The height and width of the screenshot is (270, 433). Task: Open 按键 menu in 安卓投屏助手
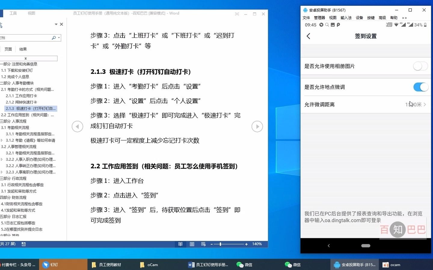pos(371,18)
